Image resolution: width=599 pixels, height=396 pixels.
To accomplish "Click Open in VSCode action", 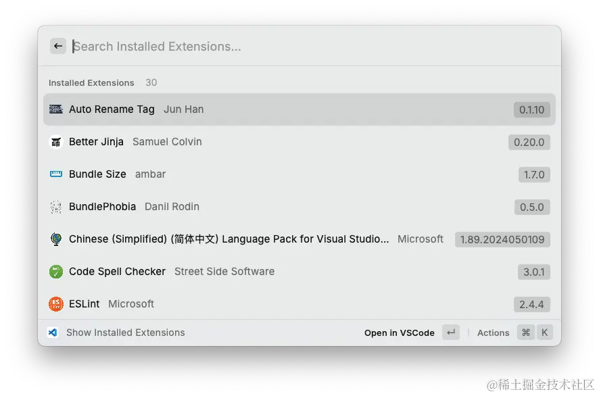I will tap(399, 332).
